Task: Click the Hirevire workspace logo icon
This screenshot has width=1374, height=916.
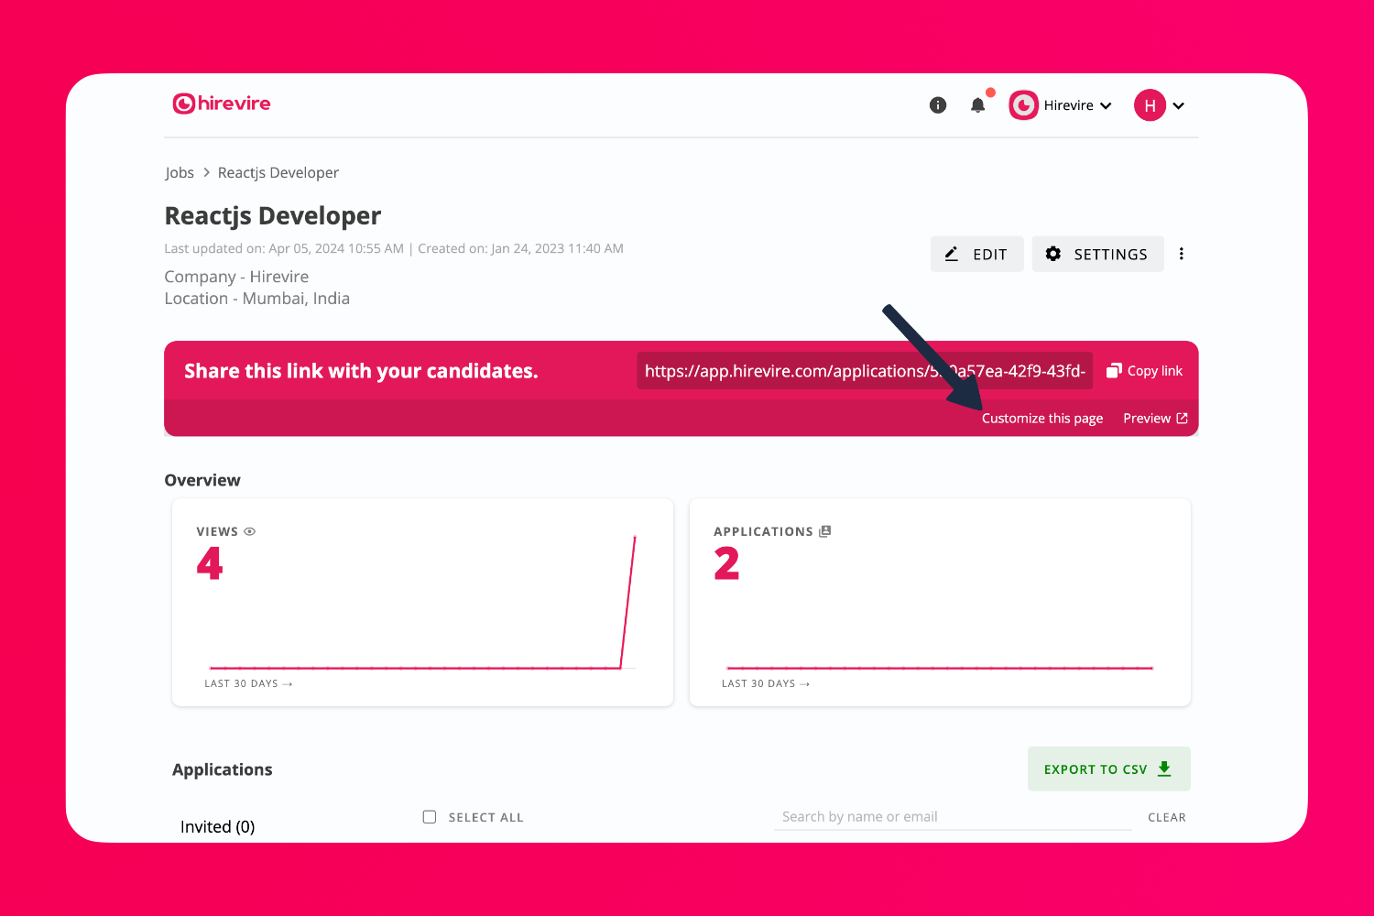Action: coord(1023,105)
